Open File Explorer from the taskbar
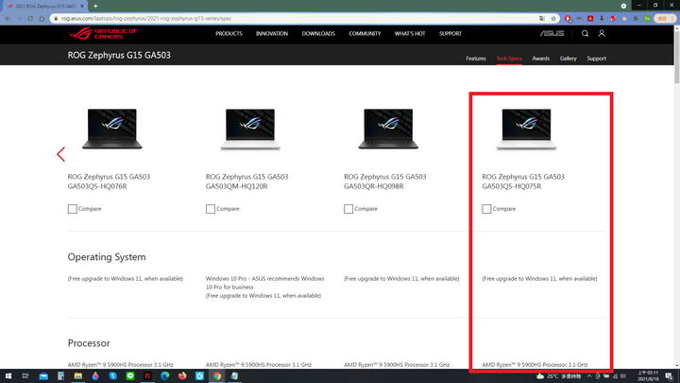The width and height of the screenshot is (680, 383). (78, 376)
